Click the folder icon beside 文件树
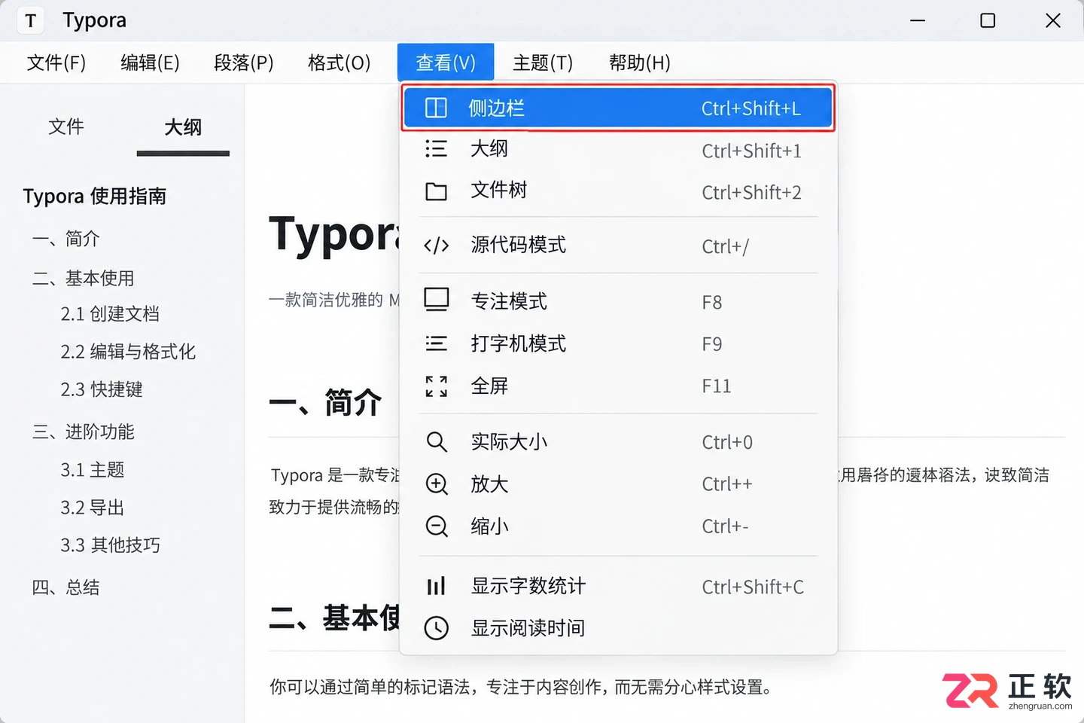Screen dimensions: 1084x723 pyautogui.click(x=436, y=191)
